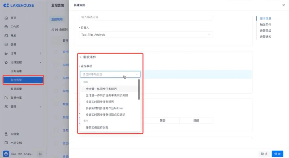Click the 产品文档 documentation book icon

click(x=6, y=143)
